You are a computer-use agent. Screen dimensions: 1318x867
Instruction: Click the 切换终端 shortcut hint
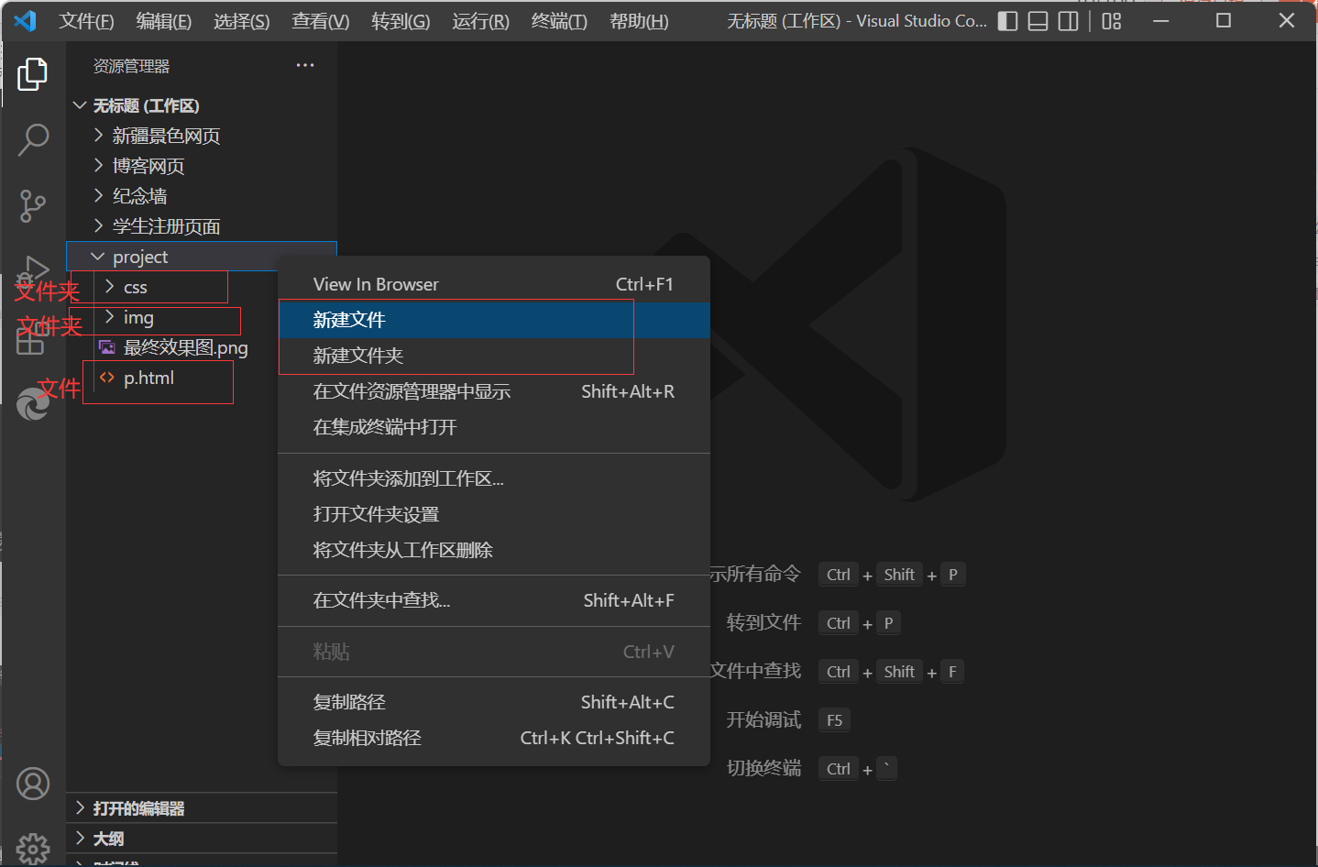763,767
